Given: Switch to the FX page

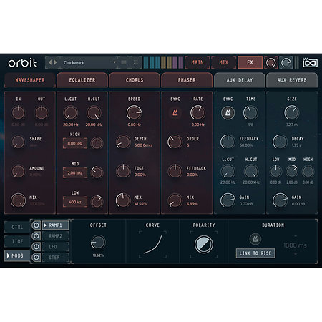Looking at the screenshot, I should [250, 62].
